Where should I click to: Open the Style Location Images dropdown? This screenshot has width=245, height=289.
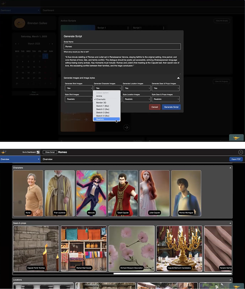click(x=137, y=99)
